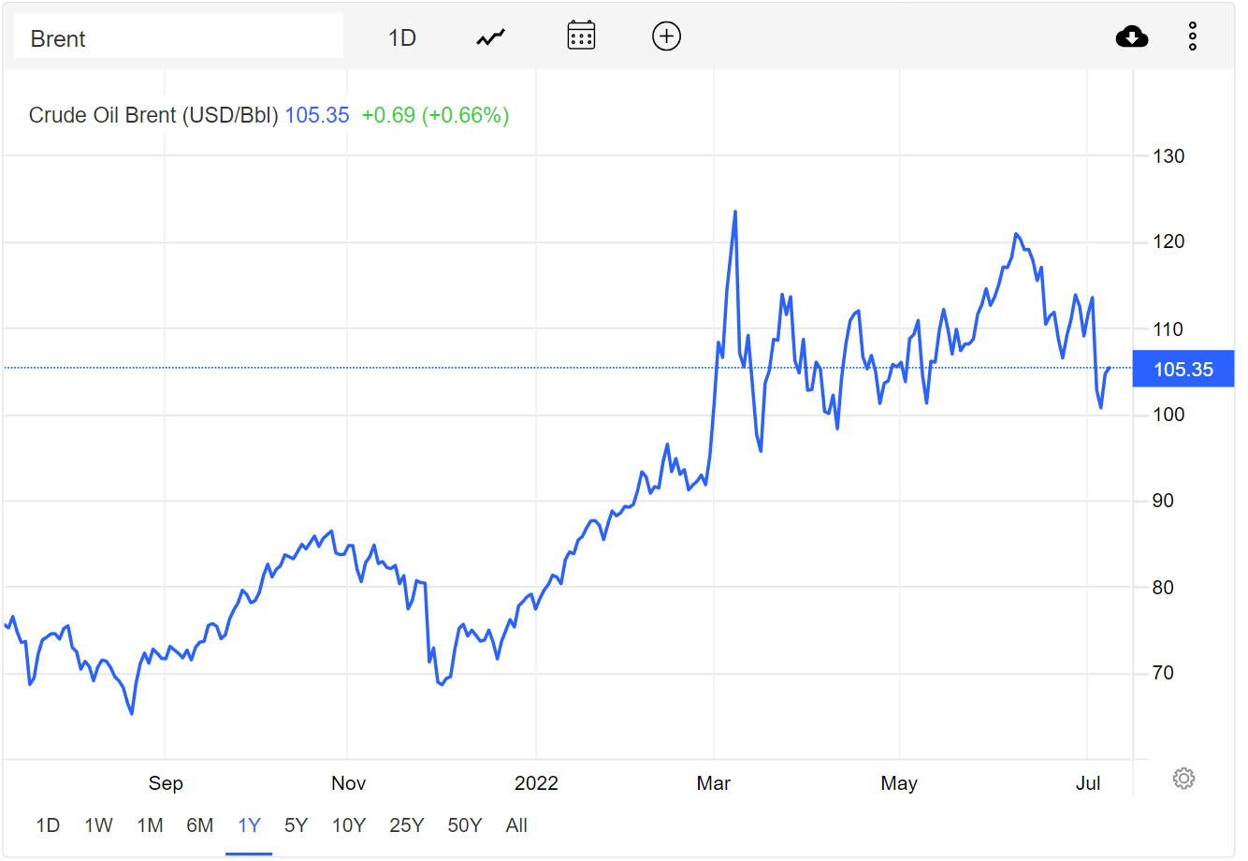Add a comparison with the plus icon
This screenshot has height=861, width=1248.
tap(666, 36)
